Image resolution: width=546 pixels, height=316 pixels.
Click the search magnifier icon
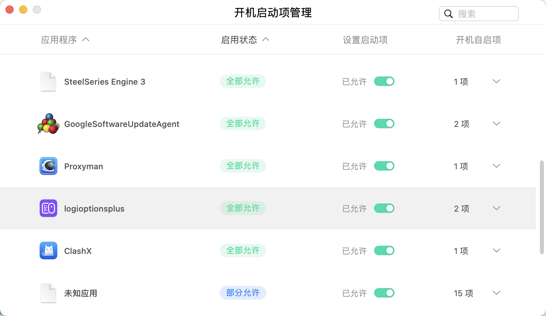coord(448,14)
